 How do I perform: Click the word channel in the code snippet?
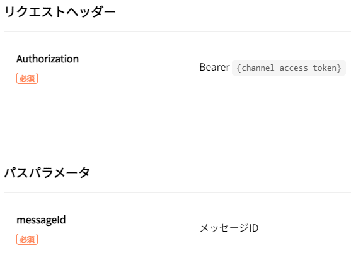[258, 68]
